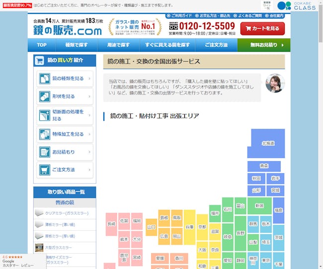
Task: Click the operator avatar photo
Action: coord(274,83)
